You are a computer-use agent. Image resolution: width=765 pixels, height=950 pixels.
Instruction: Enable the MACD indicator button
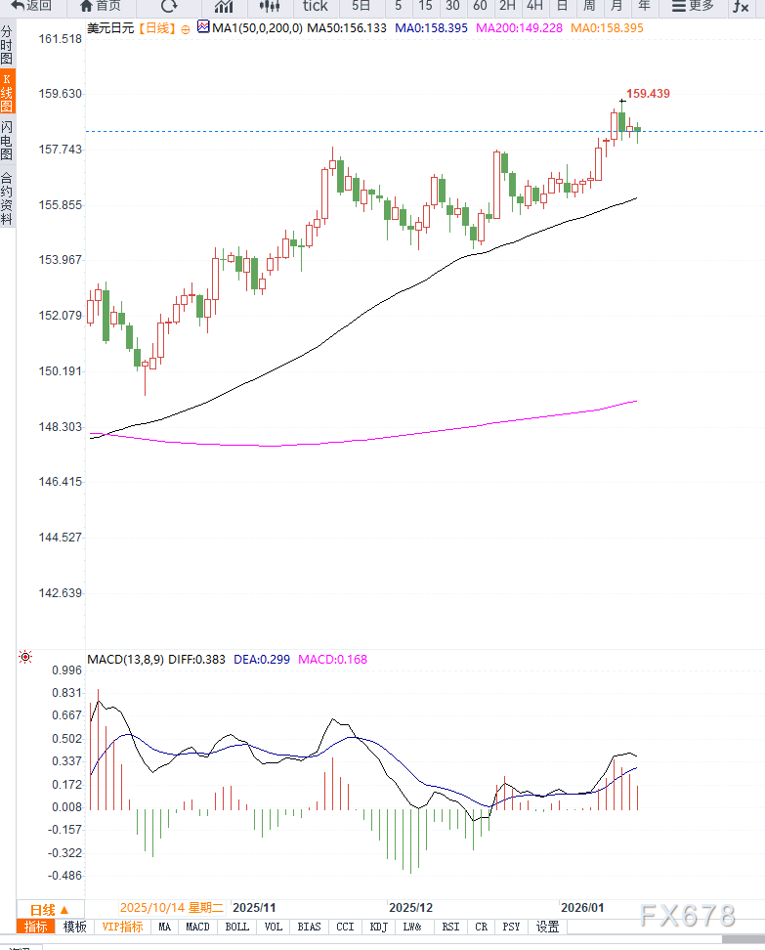tap(197, 927)
